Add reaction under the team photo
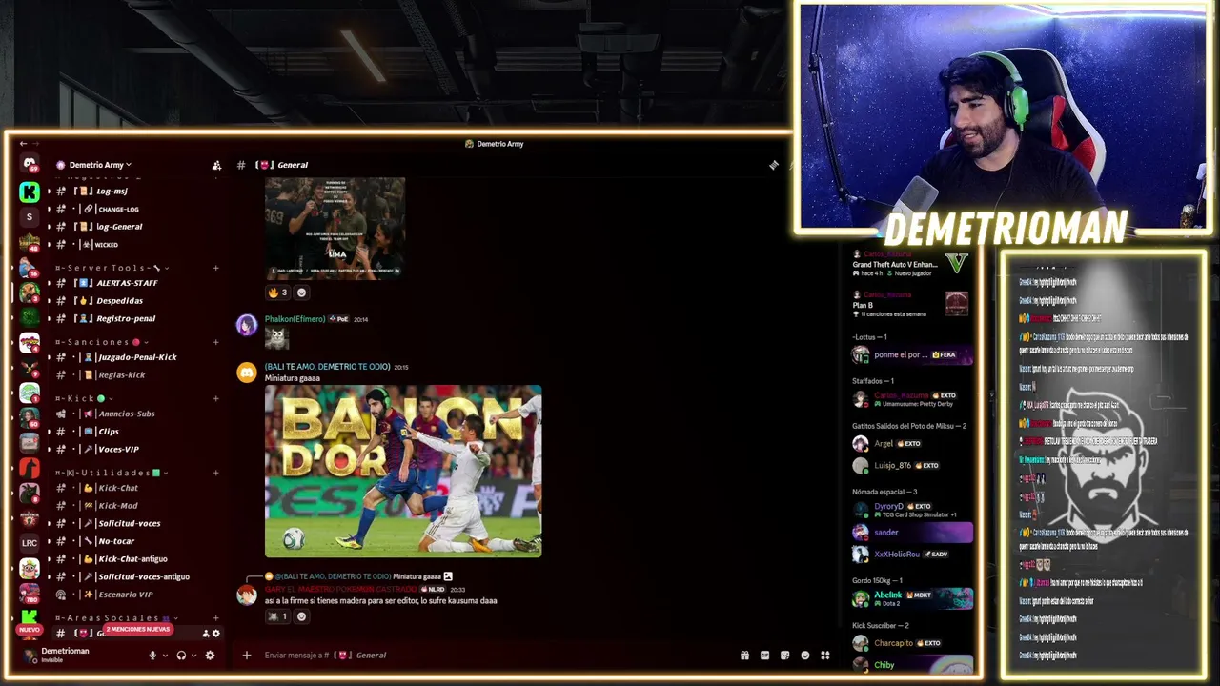The width and height of the screenshot is (1220, 686). point(302,293)
